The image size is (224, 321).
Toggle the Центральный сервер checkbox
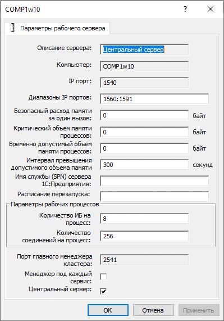[x=103, y=291]
